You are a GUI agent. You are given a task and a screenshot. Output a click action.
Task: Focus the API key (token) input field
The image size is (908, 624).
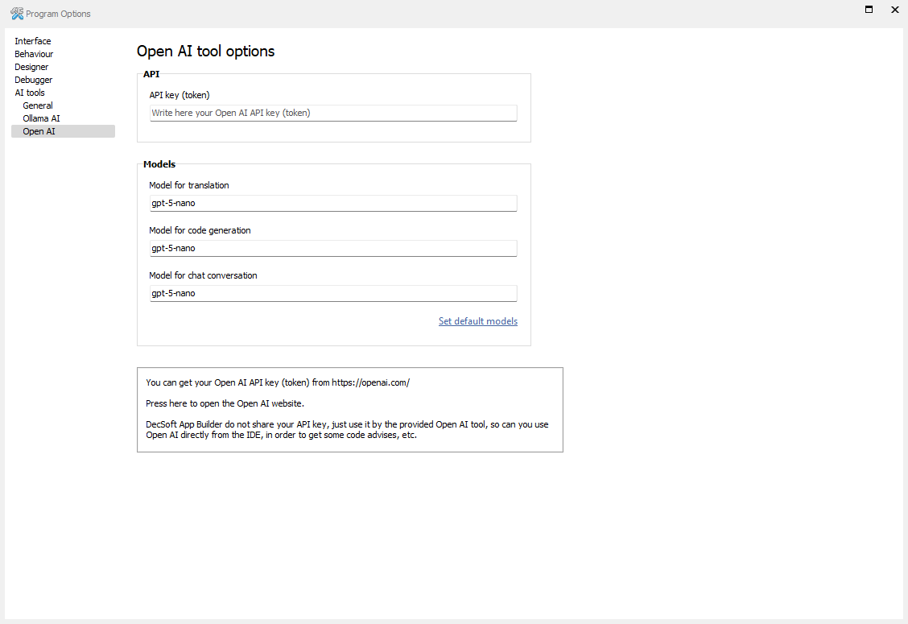333,114
